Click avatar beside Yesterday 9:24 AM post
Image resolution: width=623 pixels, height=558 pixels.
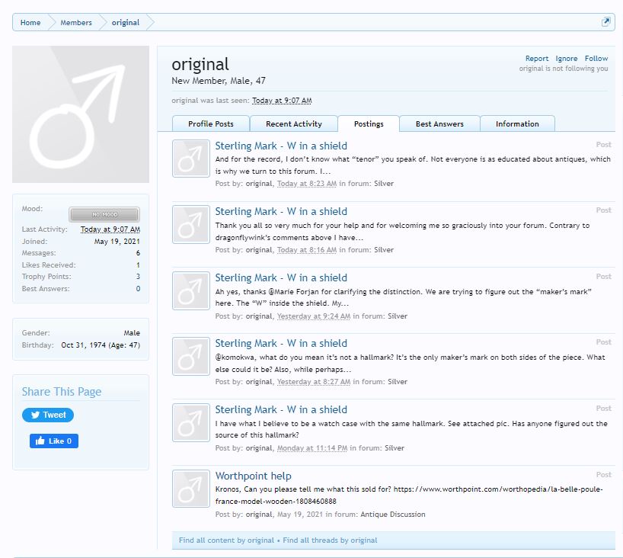(x=190, y=290)
